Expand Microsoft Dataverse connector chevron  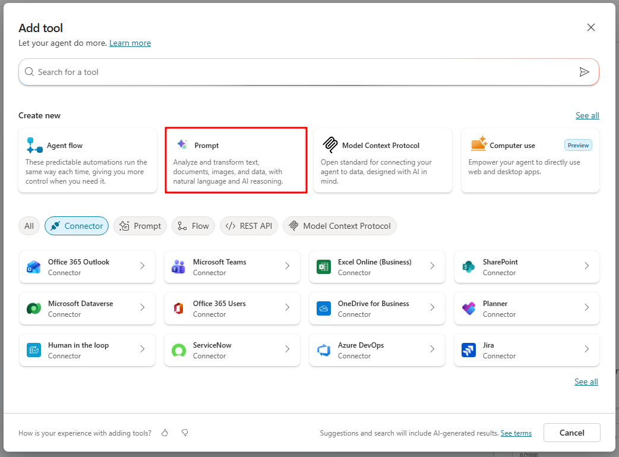pos(143,307)
